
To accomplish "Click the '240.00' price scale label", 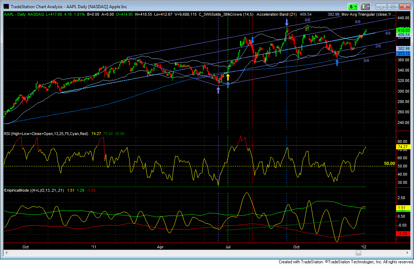I will point(404,123).
